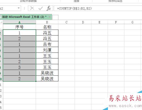This screenshot has width=142, height=110.
Task: Expand the Name Box dropdown arrow
Action: 19,8
